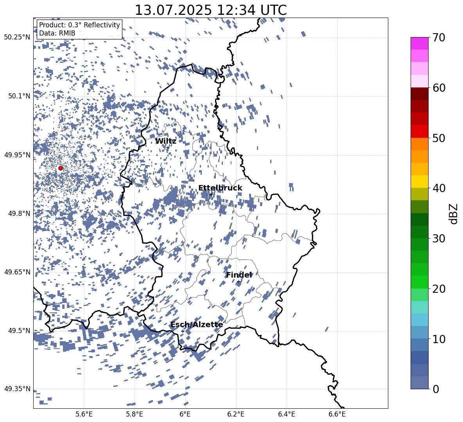Screen dimensions: 463x422
Task: Click the dark maroon colorbar segment below 60
Action: click(419, 94)
